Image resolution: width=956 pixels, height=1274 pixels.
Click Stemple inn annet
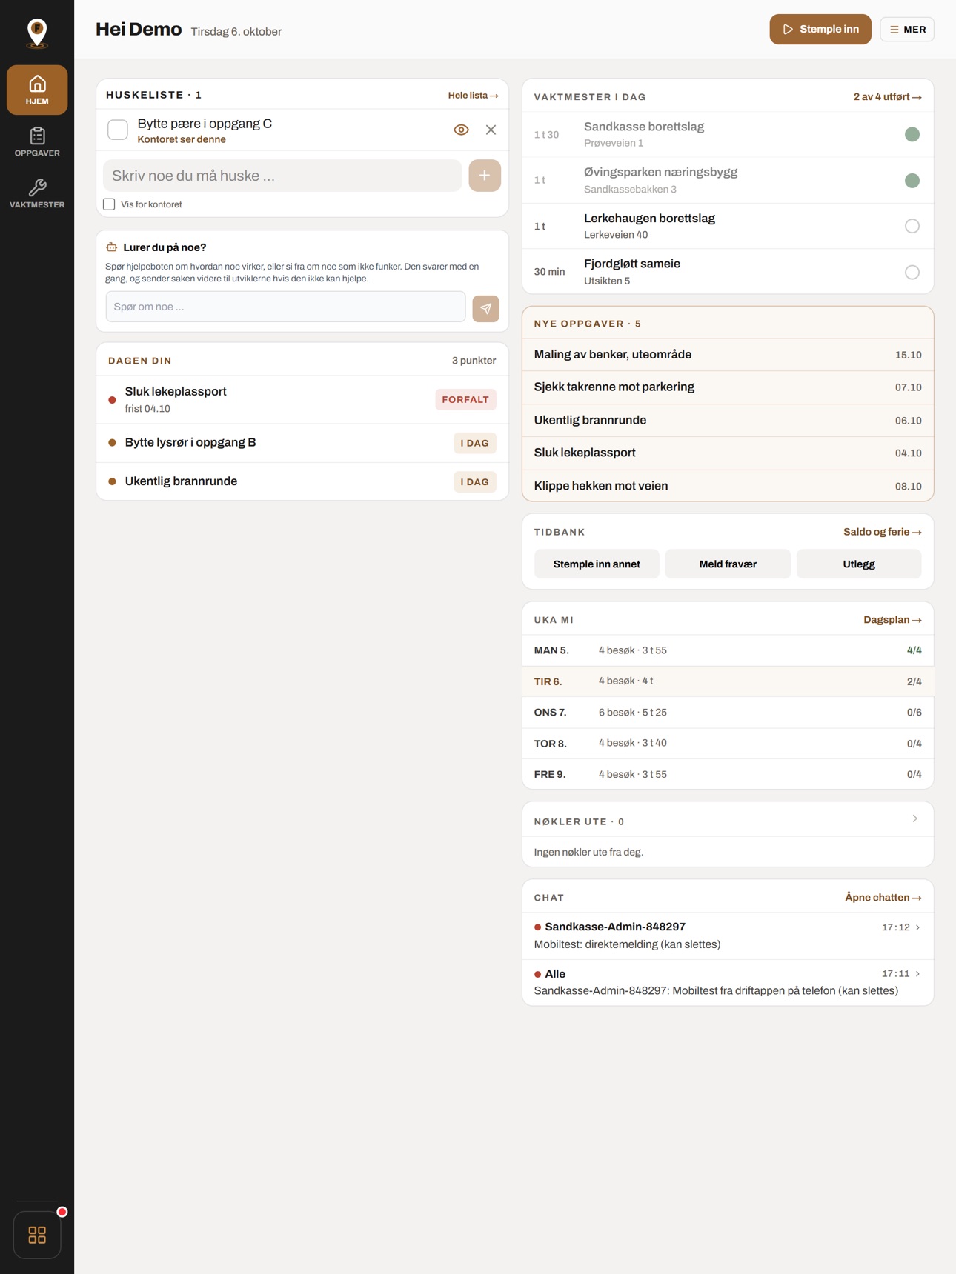coord(597,564)
